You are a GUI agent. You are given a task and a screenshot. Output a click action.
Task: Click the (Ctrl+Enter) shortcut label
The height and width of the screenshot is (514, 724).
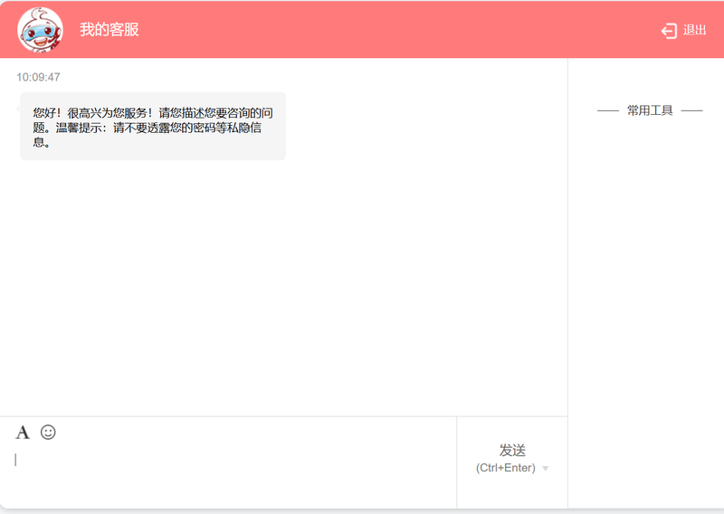point(506,468)
